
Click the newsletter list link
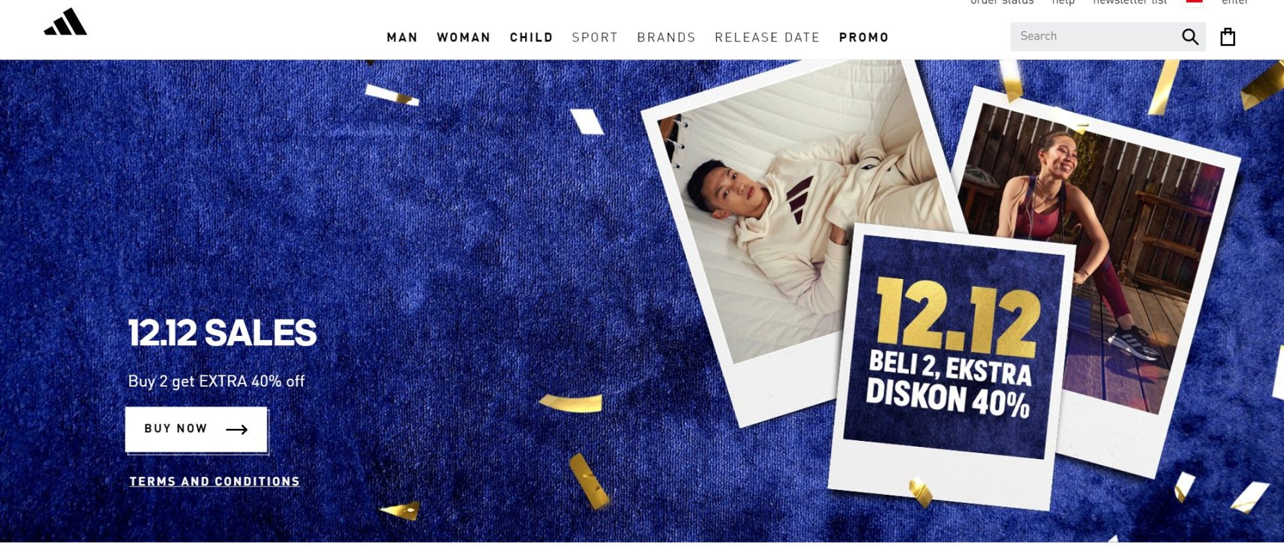1130,2
